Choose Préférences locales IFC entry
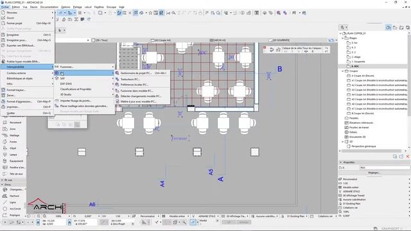 coord(142,85)
